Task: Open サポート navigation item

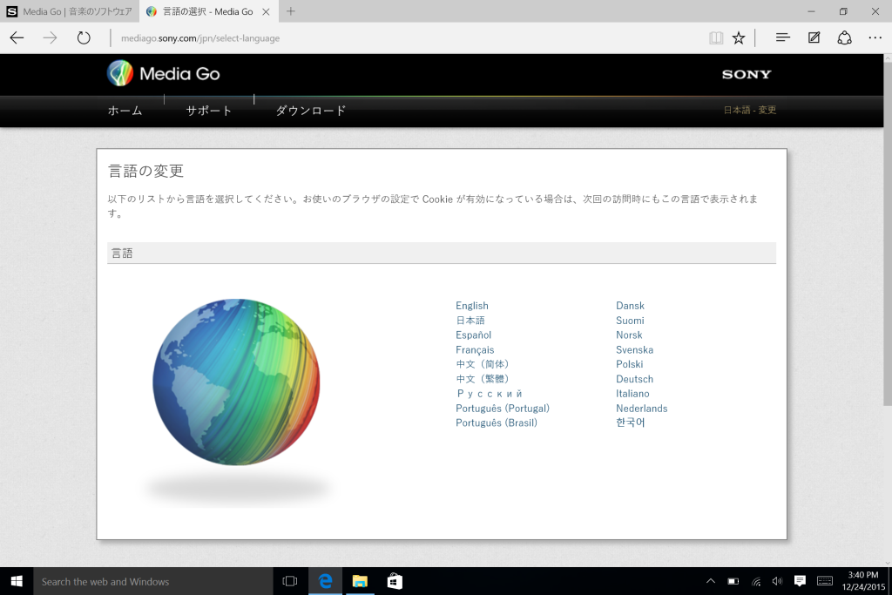Action: (x=209, y=111)
